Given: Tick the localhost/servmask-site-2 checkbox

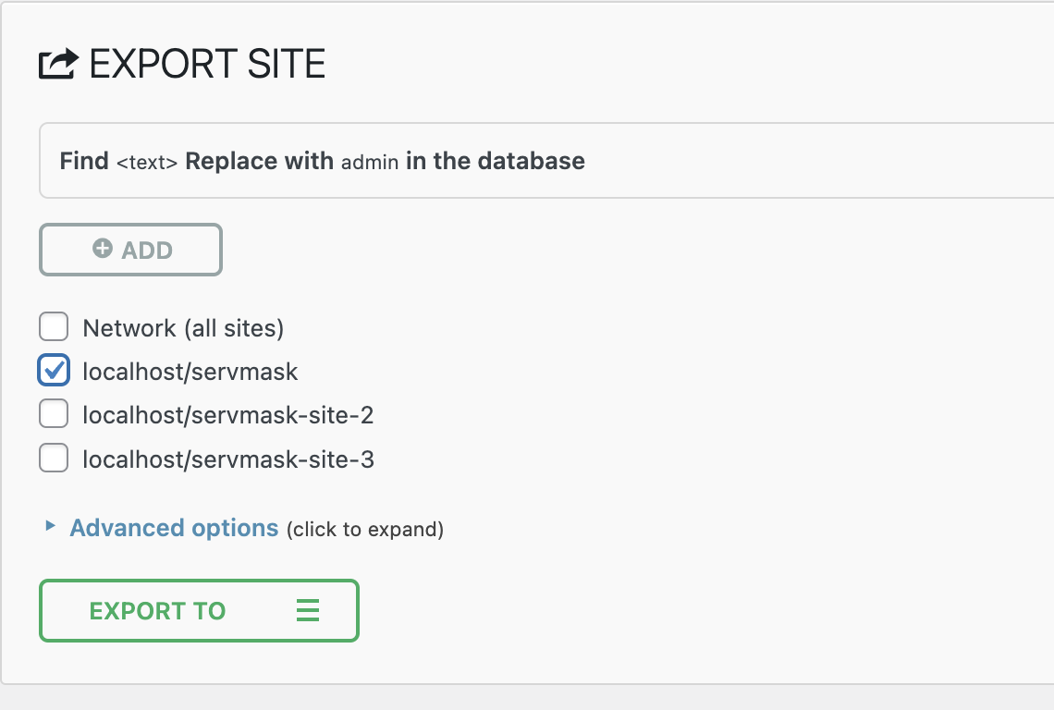Looking at the screenshot, I should click(x=54, y=415).
